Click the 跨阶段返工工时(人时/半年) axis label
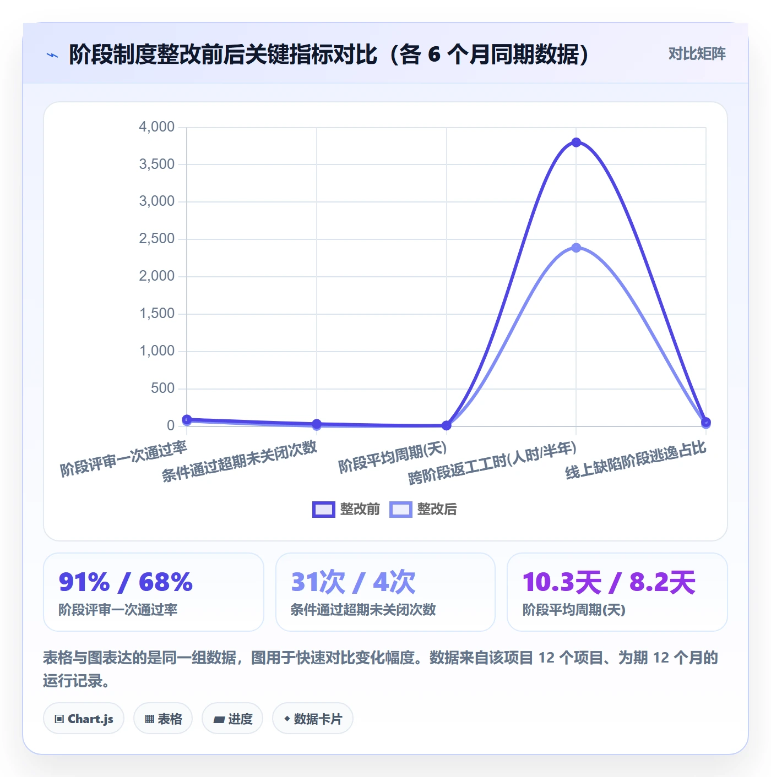This screenshot has width=771, height=777. point(492,462)
